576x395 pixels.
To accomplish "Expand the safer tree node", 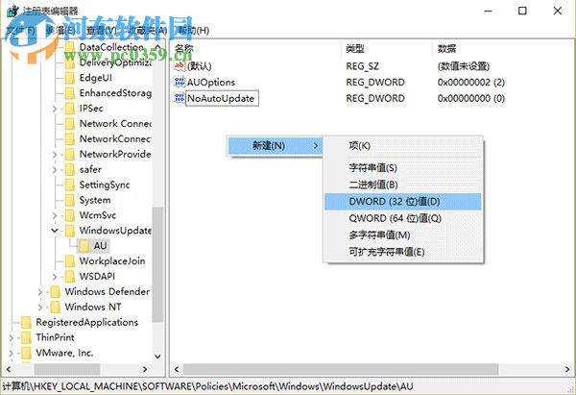I will pyautogui.click(x=55, y=170).
